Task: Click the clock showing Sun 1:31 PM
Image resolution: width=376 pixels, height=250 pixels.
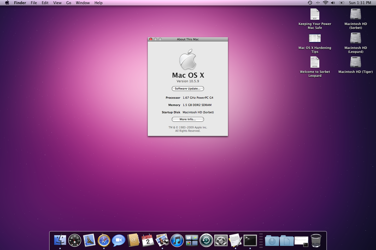Action: (360, 3)
